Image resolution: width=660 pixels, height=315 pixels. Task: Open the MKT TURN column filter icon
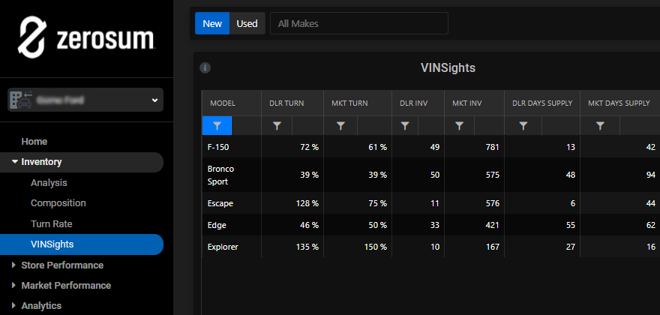click(x=340, y=125)
